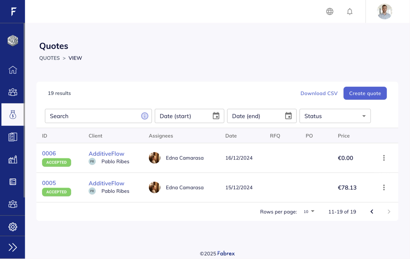Click the QUOTES breadcrumb link
410x259 pixels.
pos(50,58)
